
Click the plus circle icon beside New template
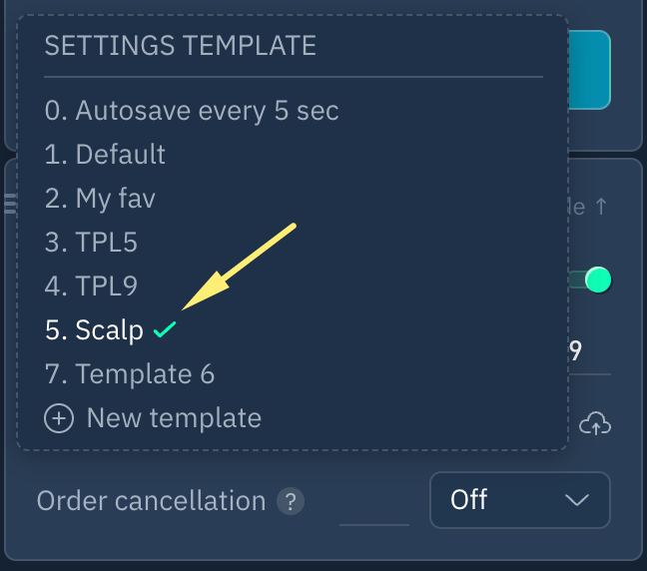[x=59, y=417]
